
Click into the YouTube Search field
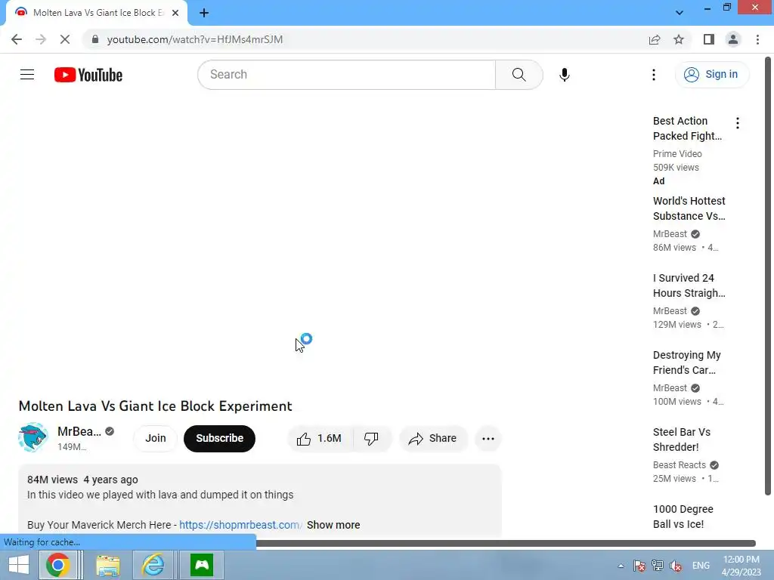point(346,75)
